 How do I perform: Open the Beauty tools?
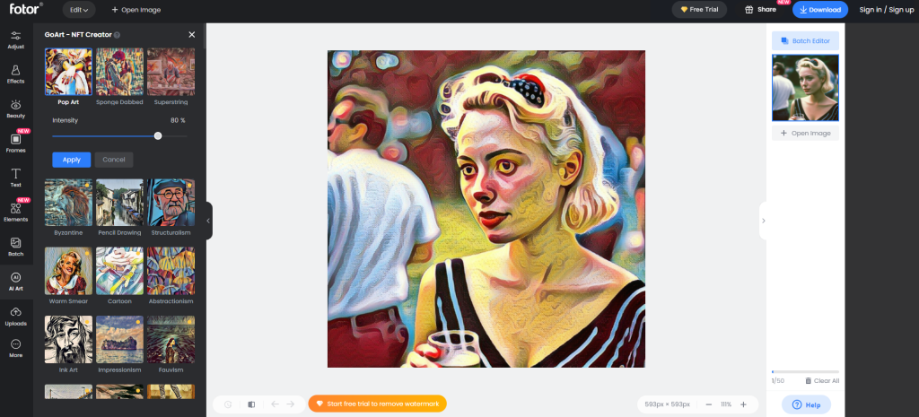(16, 109)
